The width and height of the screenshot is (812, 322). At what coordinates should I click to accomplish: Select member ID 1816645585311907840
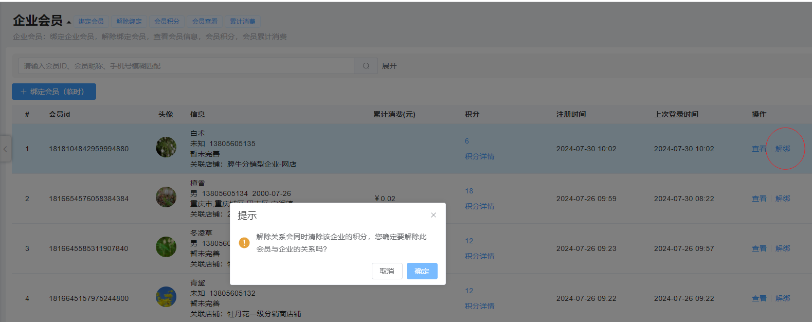[x=89, y=248]
